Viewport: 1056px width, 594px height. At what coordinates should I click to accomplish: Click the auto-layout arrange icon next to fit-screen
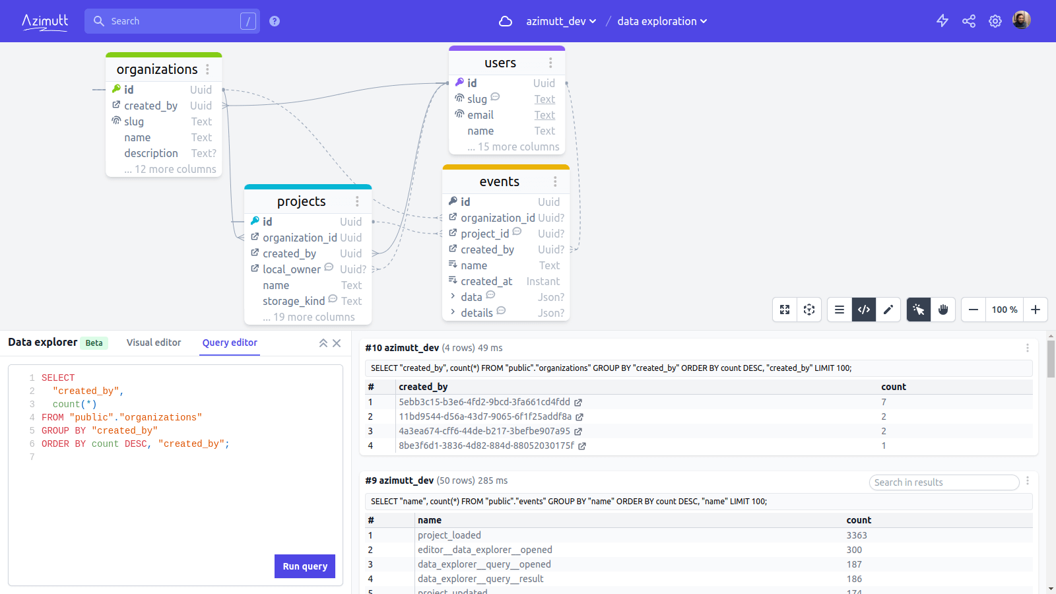pyautogui.click(x=809, y=310)
